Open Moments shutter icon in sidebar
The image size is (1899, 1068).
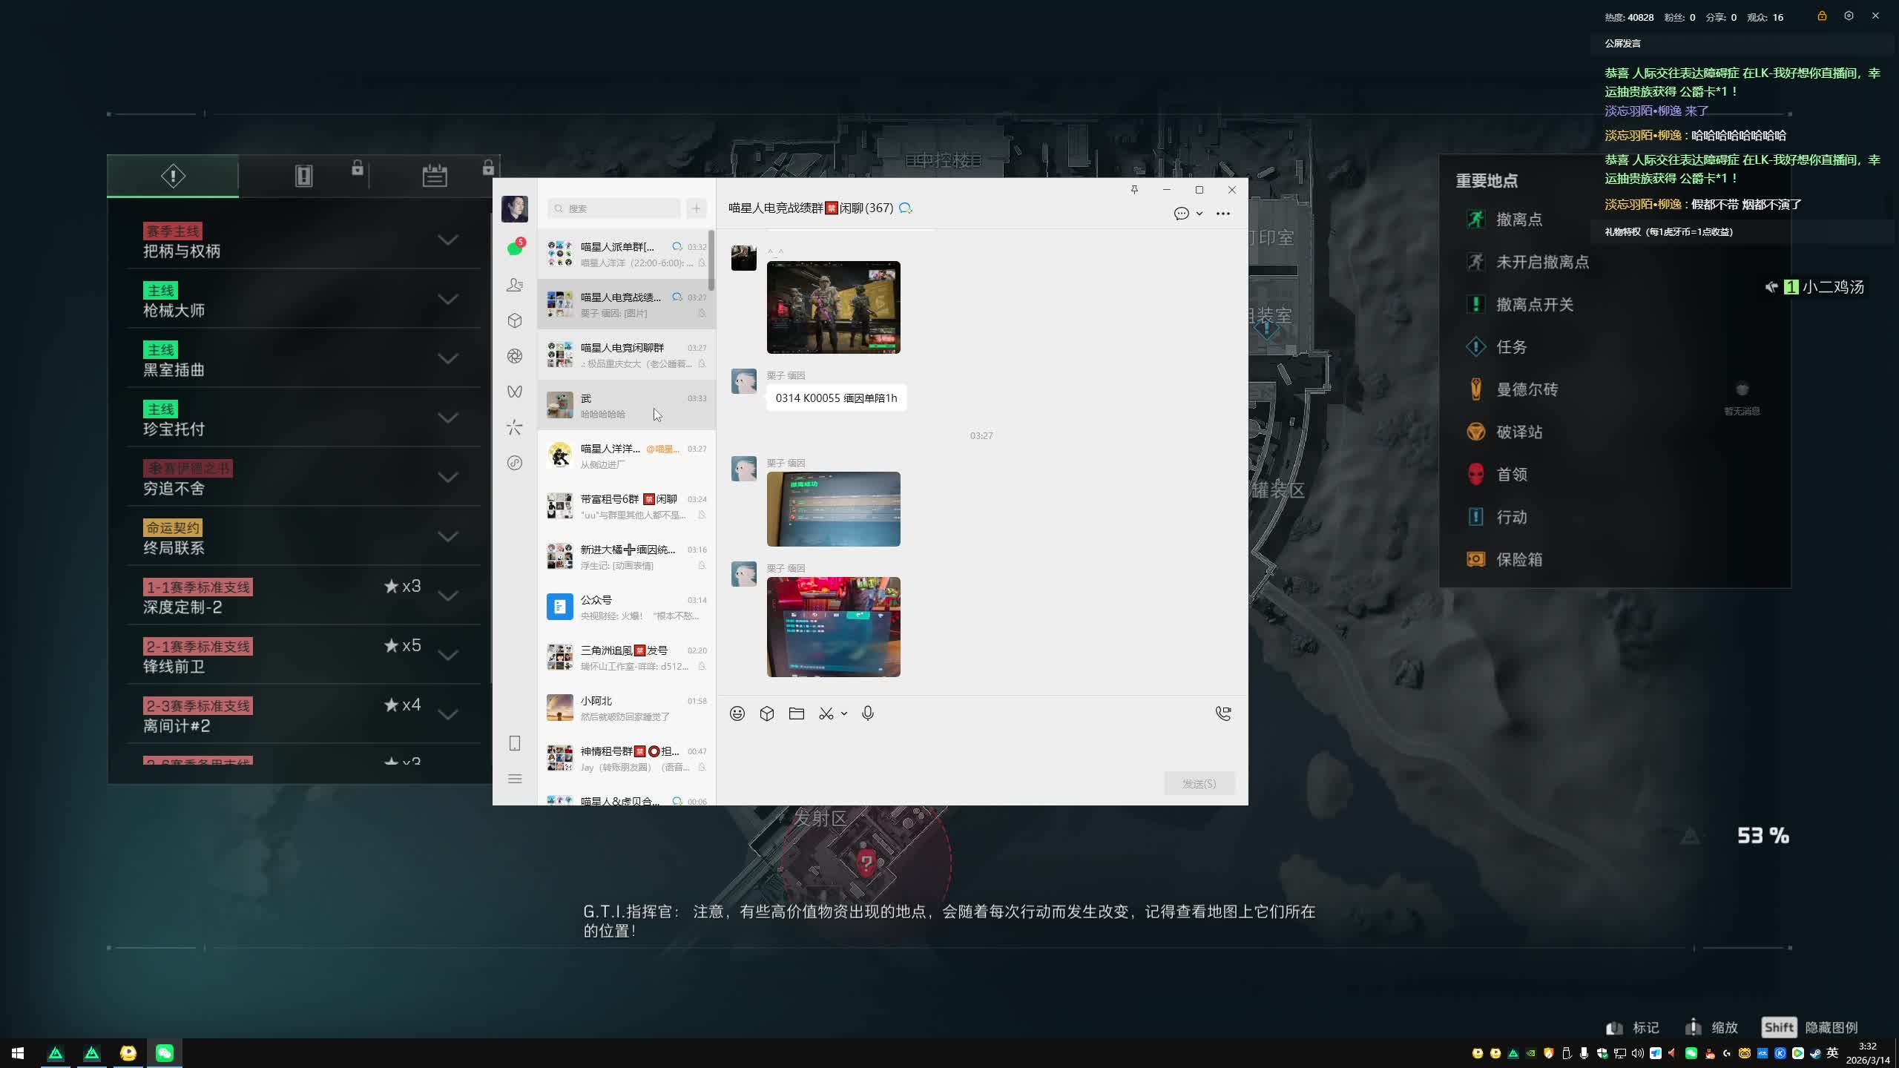tap(514, 356)
